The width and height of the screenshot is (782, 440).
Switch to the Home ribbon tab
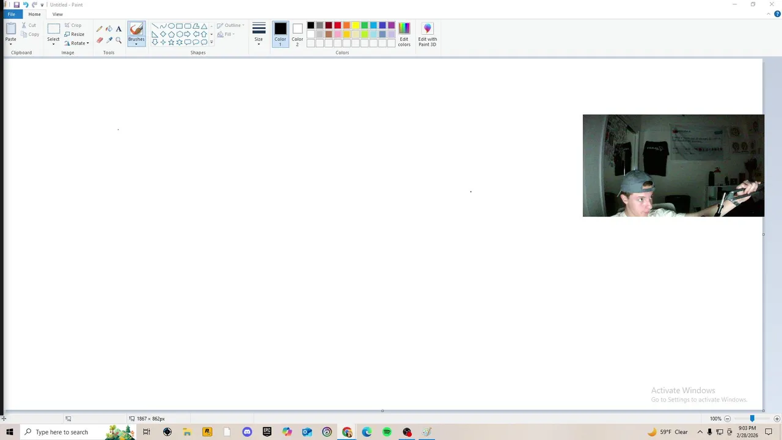coord(34,14)
